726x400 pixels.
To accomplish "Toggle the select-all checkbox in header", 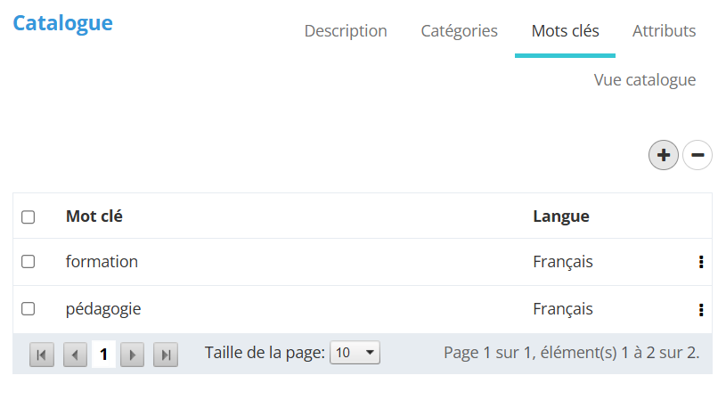I will click(28, 216).
